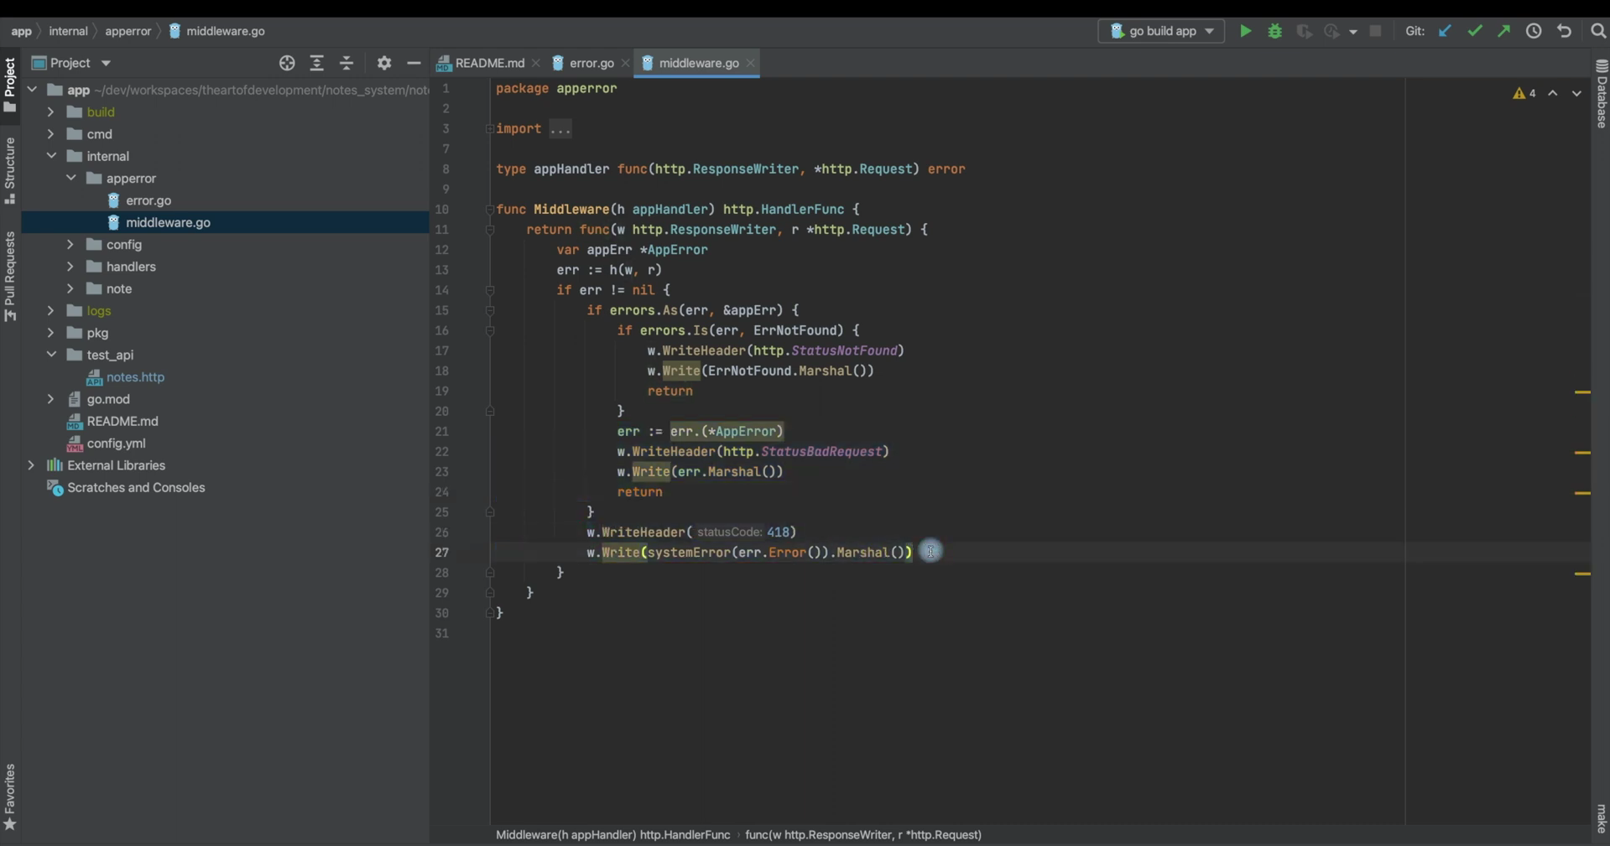Open the Favorites tool window
This screenshot has width=1610, height=846.
10,797
